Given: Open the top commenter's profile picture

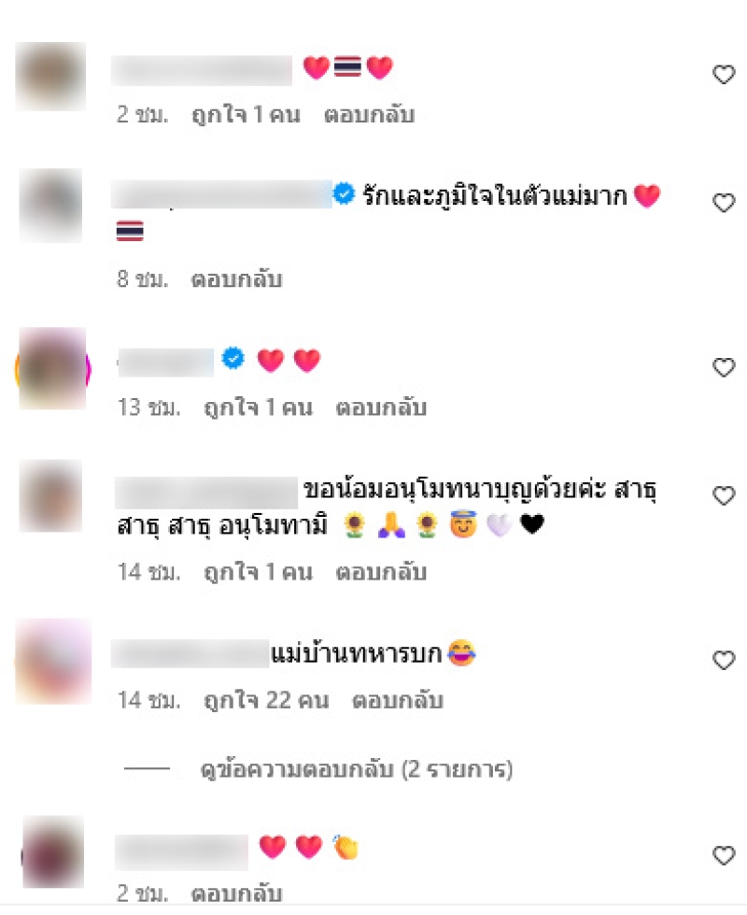Looking at the screenshot, I should tap(50, 77).
